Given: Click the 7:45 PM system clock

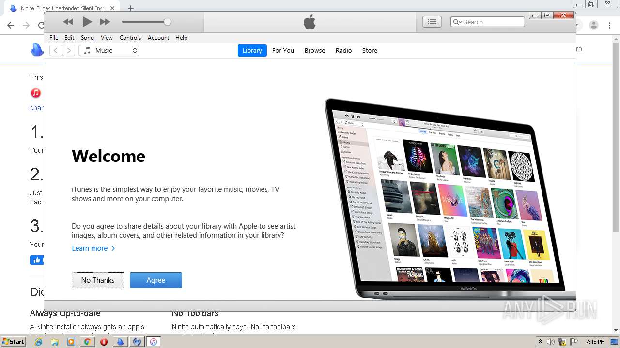Looking at the screenshot, I should tap(595, 342).
